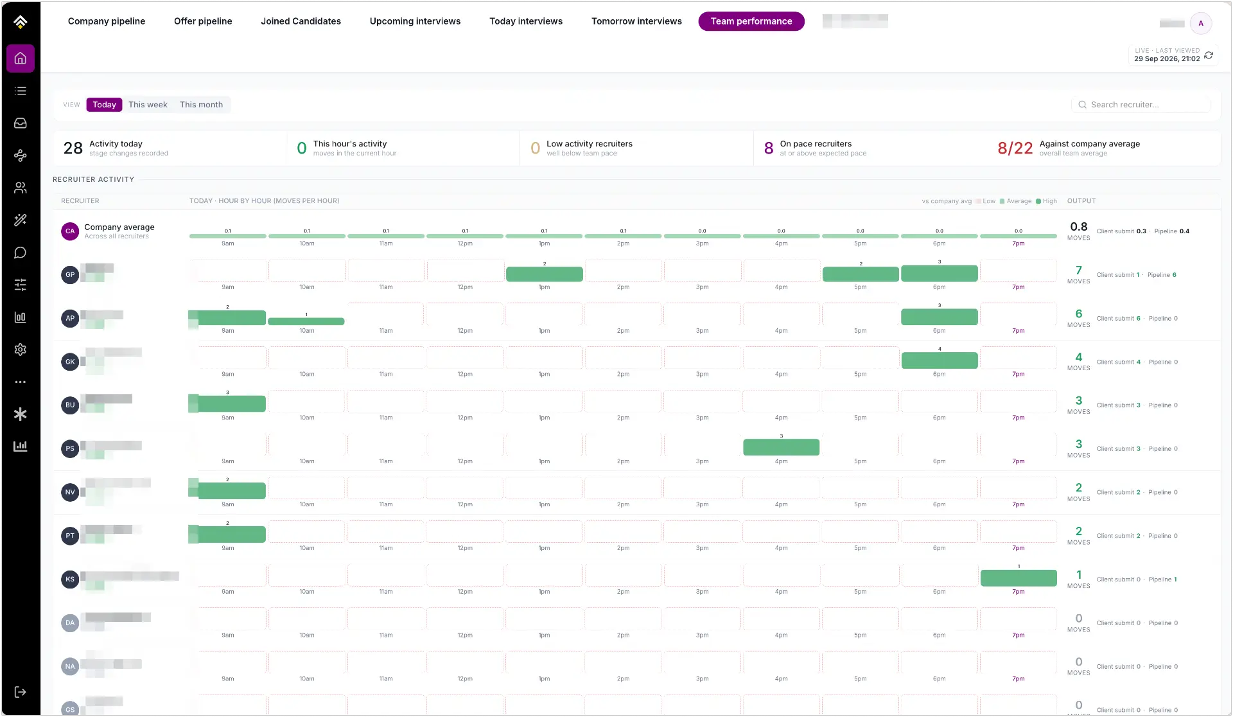Click the app logo at top of sidebar
Screen dimensions: 1233x717
[21, 22]
